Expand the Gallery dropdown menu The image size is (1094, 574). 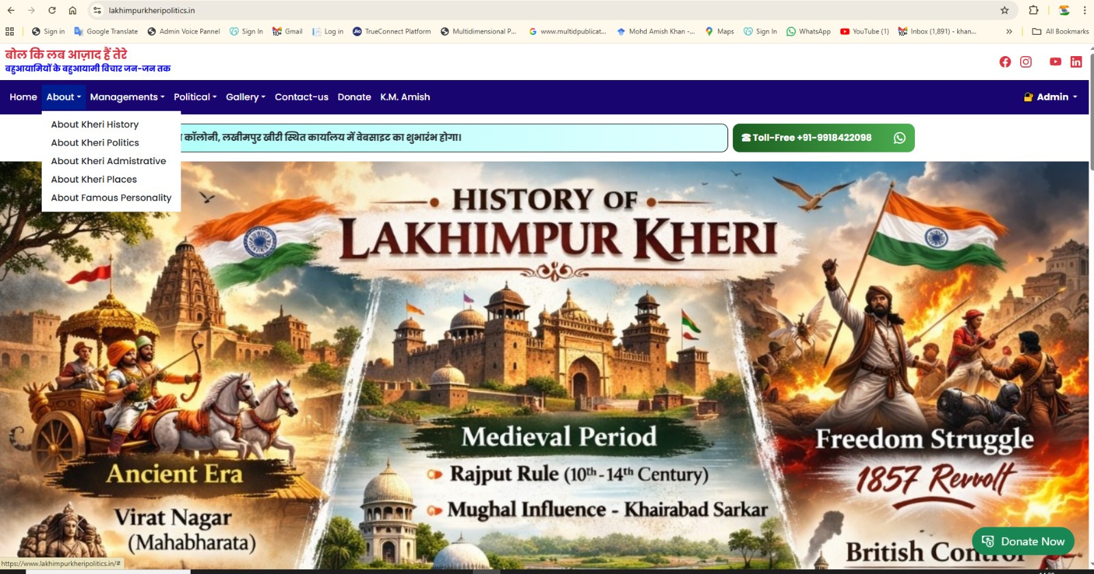(245, 97)
